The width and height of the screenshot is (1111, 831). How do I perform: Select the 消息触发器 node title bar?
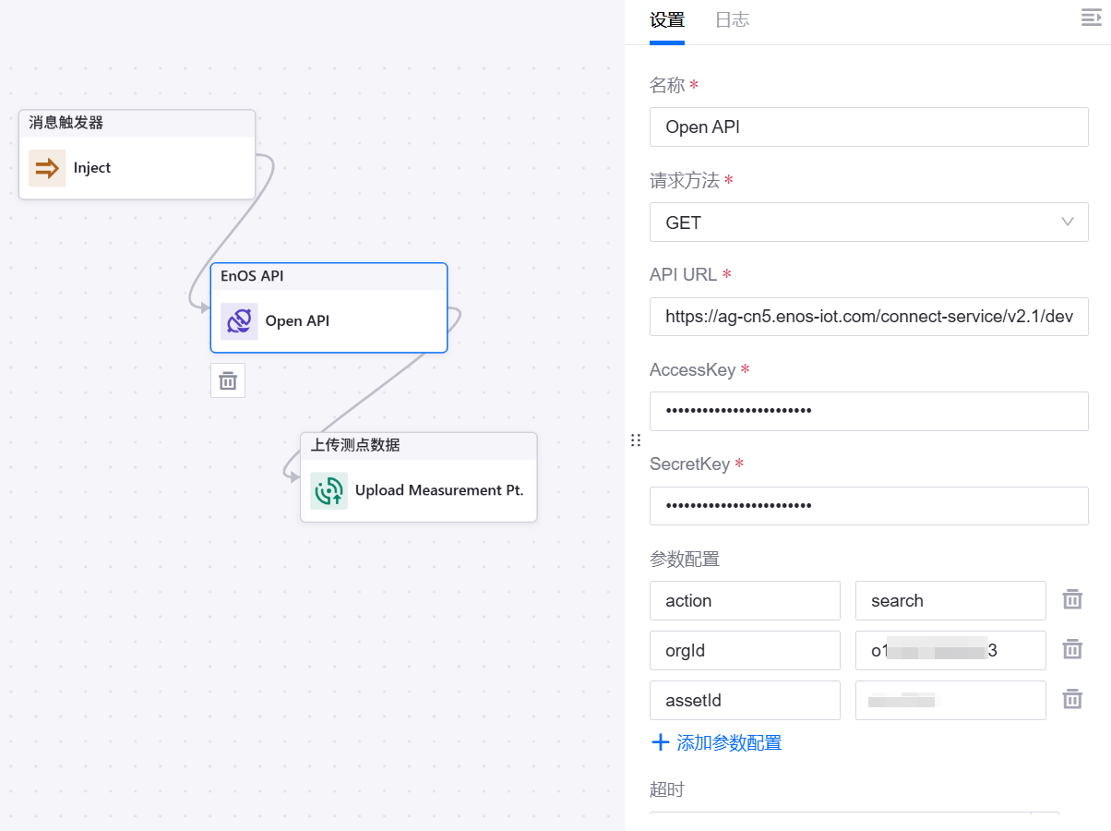coord(137,123)
